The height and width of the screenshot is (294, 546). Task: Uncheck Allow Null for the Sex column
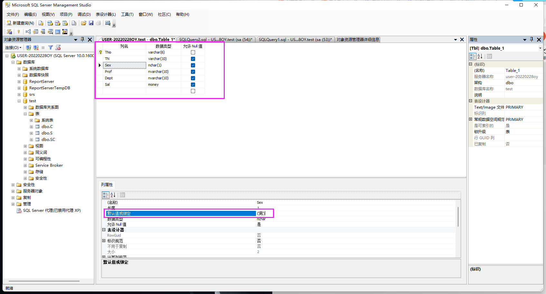pos(193,65)
